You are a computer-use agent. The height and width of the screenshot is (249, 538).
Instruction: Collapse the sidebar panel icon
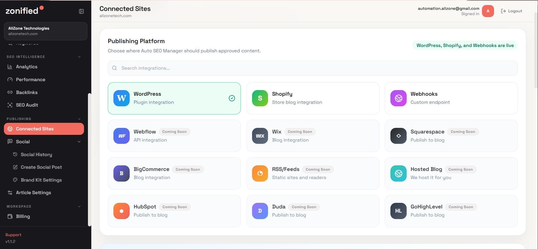81,11
